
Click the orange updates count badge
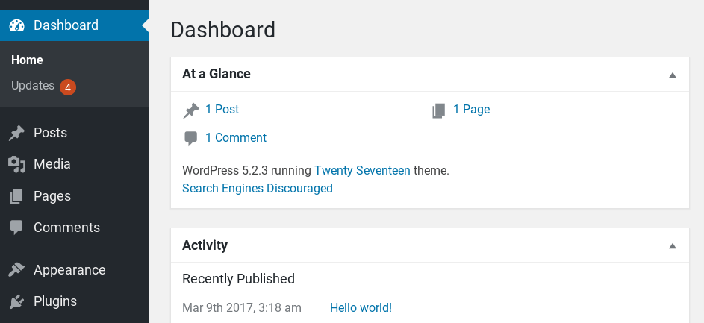pos(68,87)
